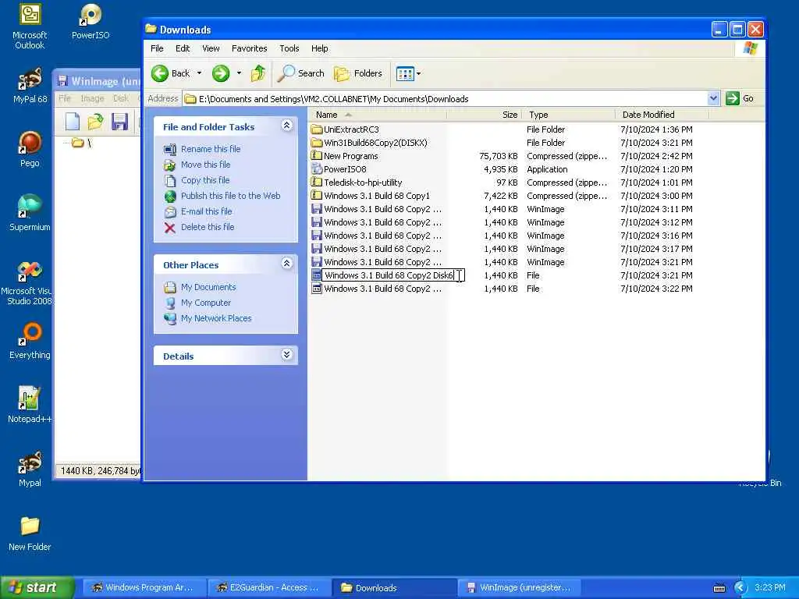This screenshot has width=799, height=599.
Task: Collapse the File and Folder Tasks panel
Action: [x=287, y=126]
